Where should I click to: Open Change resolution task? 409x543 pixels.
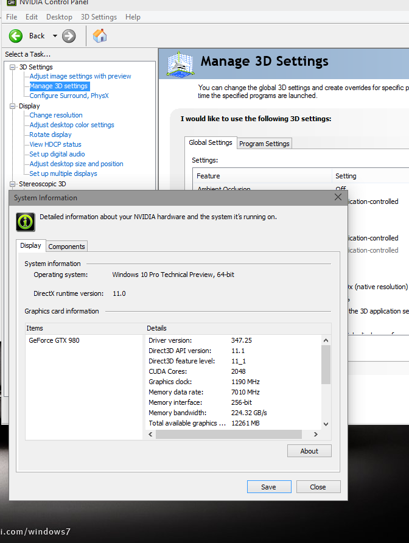(56, 115)
